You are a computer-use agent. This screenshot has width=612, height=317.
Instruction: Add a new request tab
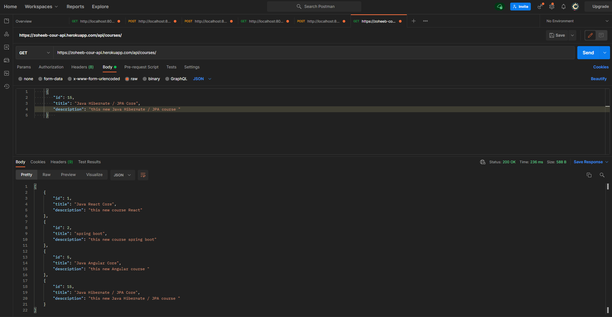(414, 21)
